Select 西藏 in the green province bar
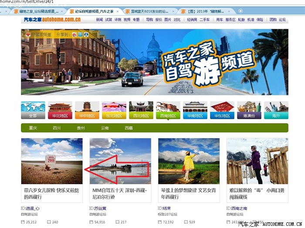Image resolution: width=305 pixels, height=228 pixels. pyautogui.click(x=129, y=128)
